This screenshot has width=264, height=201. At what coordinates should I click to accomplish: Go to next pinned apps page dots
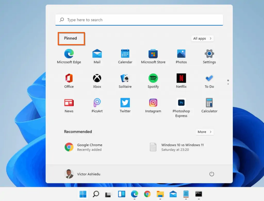pos(228,82)
